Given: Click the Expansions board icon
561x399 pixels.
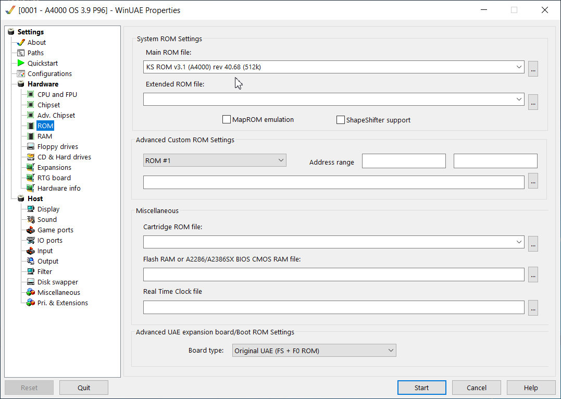Looking at the screenshot, I should [31, 167].
